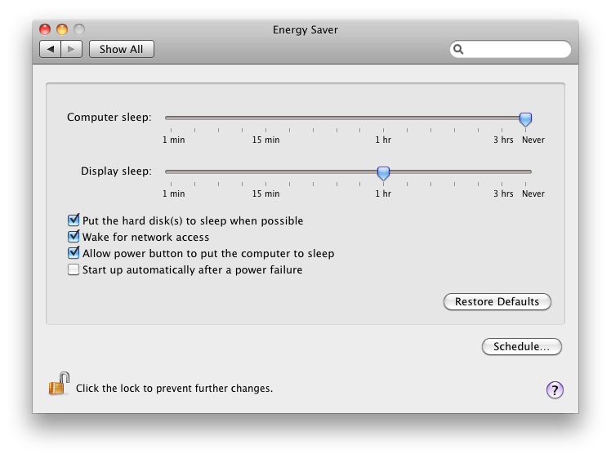Viewport: 611px width, 458px height.
Task: Click Restore Defaults button
Action: pyautogui.click(x=497, y=301)
